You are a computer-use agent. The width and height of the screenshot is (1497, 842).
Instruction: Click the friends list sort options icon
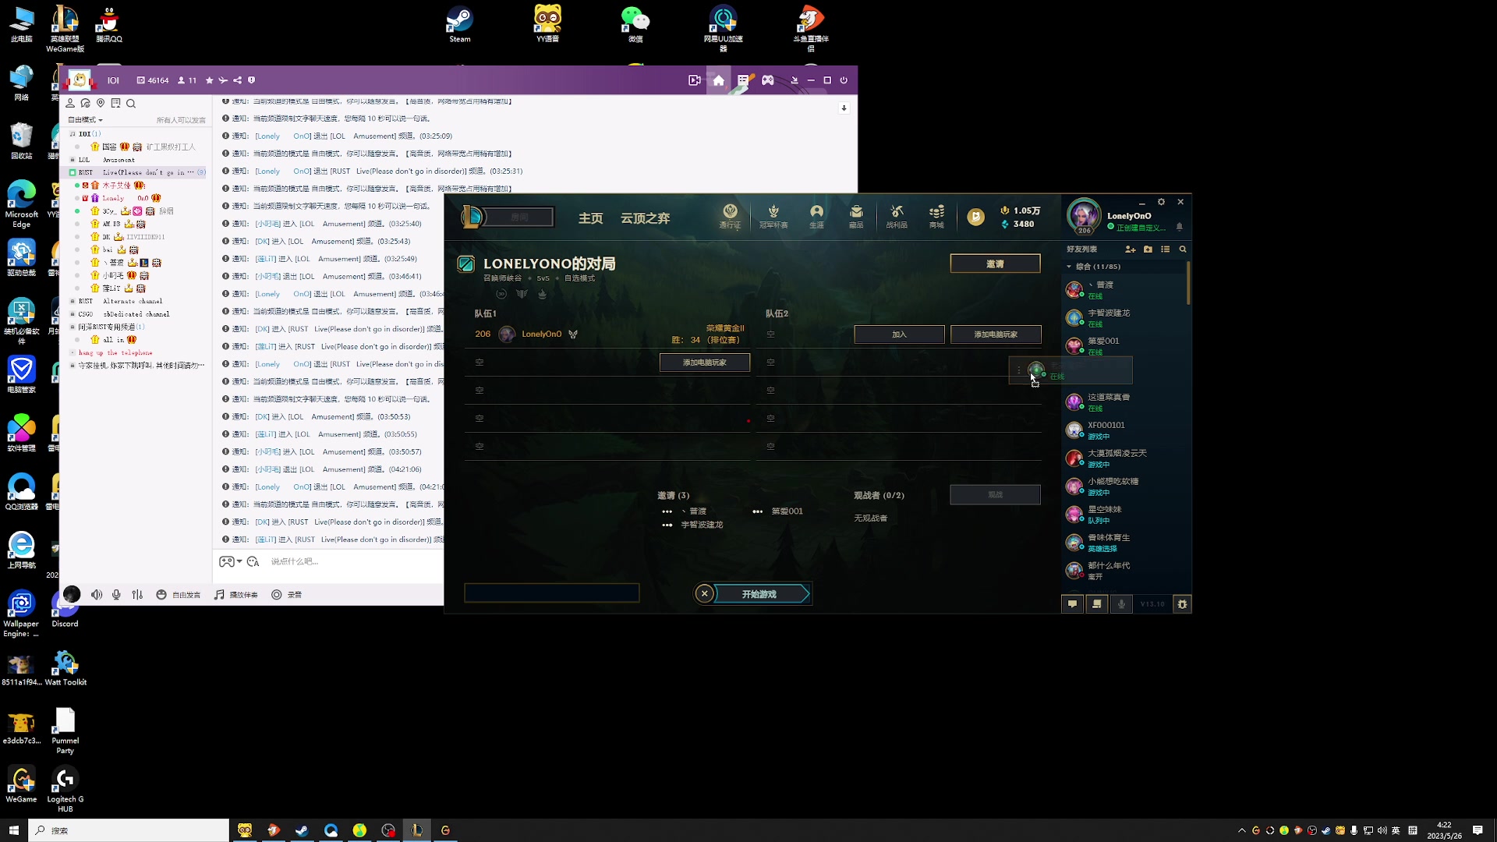click(1165, 249)
